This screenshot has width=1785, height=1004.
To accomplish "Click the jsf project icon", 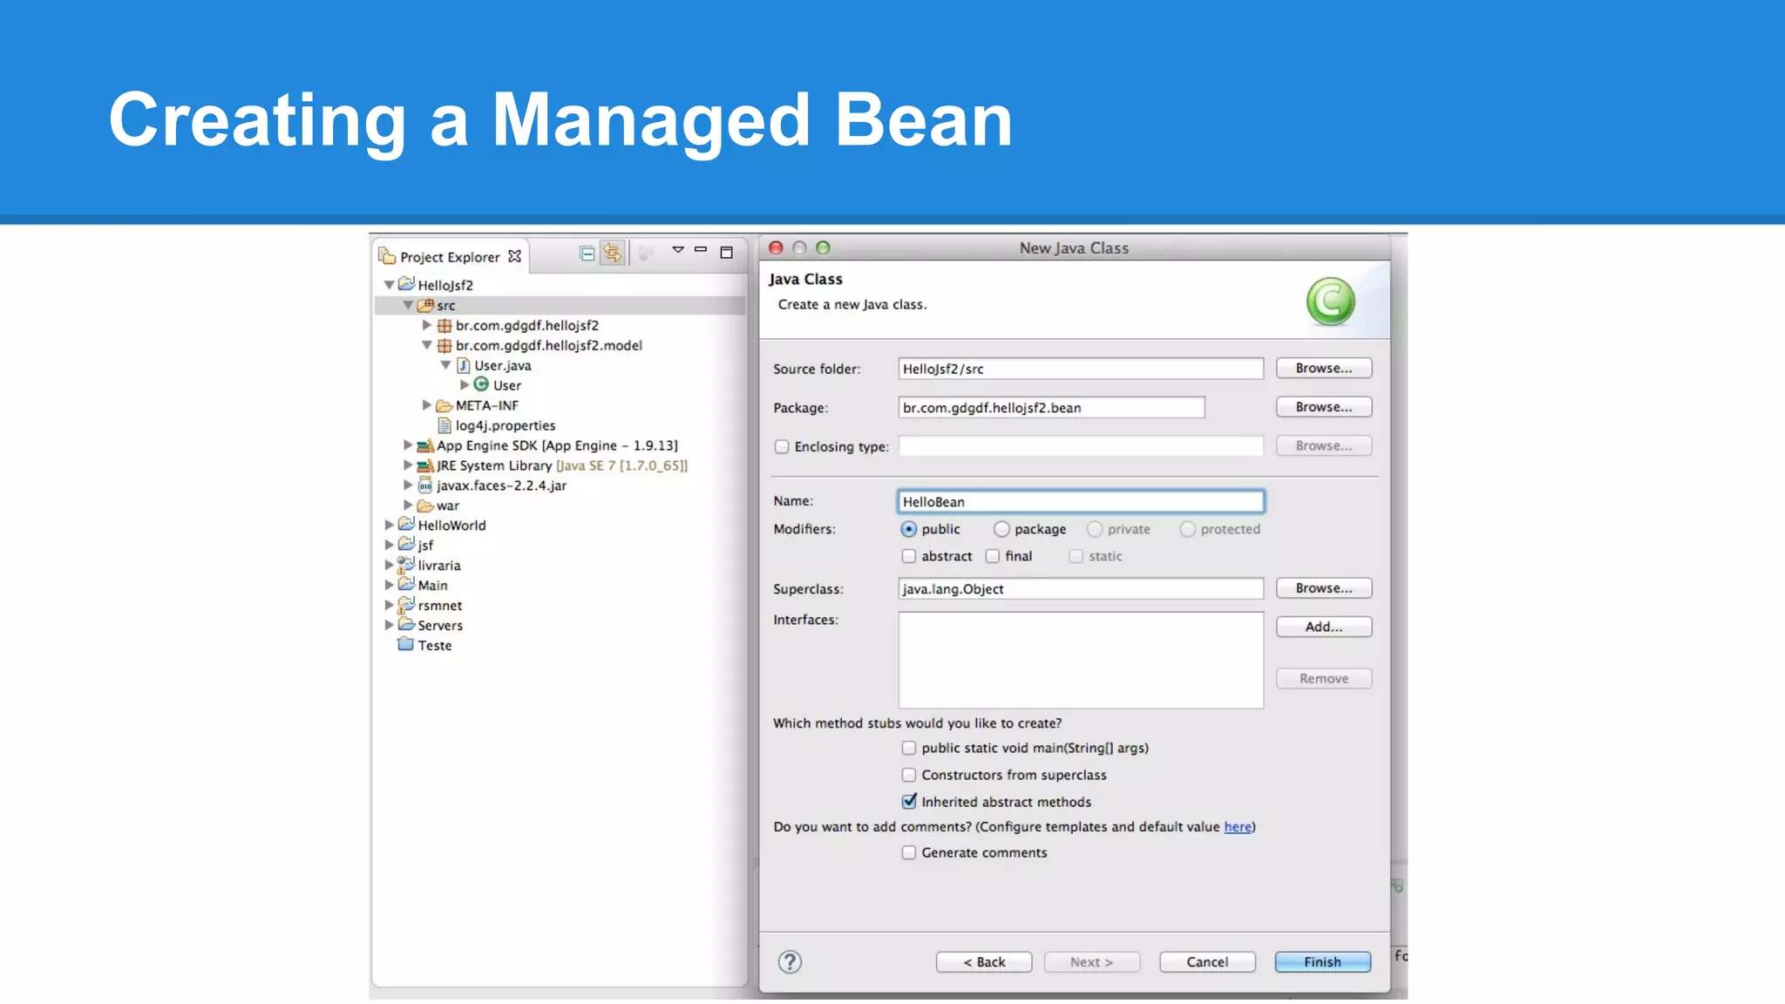I will [406, 545].
